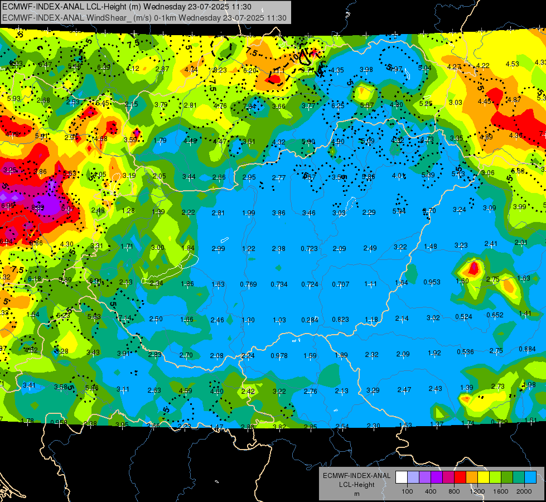Click the wind shear value '0.723'

pyautogui.click(x=309, y=248)
